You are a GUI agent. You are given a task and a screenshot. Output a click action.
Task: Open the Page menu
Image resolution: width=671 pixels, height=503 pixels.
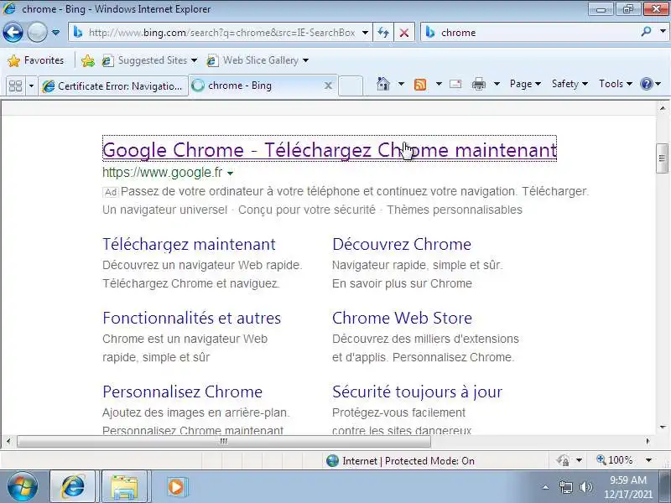pos(525,84)
